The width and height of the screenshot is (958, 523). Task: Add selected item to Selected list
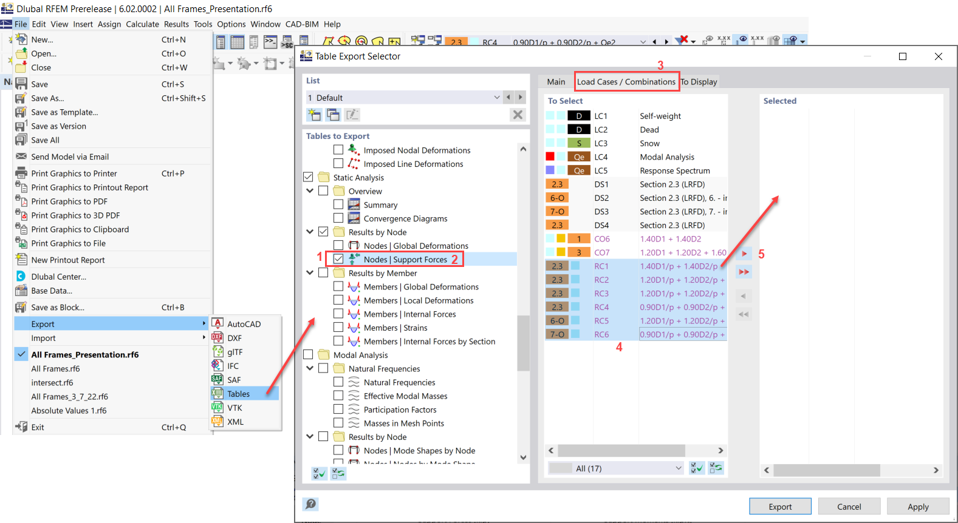pyautogui.click(x=744, y=254)
